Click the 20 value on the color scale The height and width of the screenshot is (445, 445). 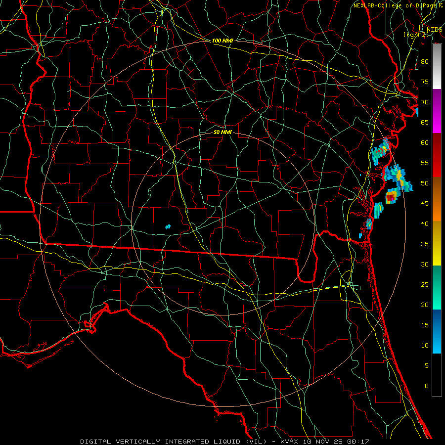(425, 305)
